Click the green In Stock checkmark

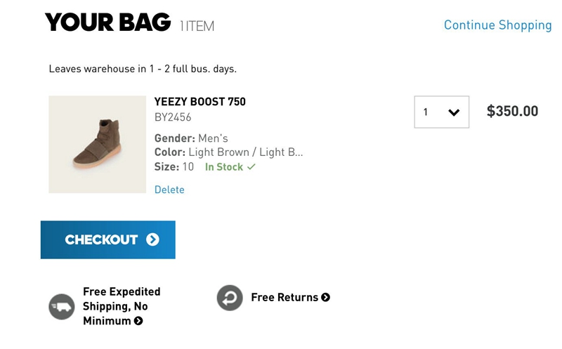tap(251, 167)
